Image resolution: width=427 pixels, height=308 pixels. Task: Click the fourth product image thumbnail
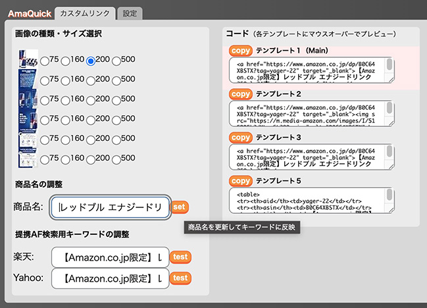tap(28, 118)
